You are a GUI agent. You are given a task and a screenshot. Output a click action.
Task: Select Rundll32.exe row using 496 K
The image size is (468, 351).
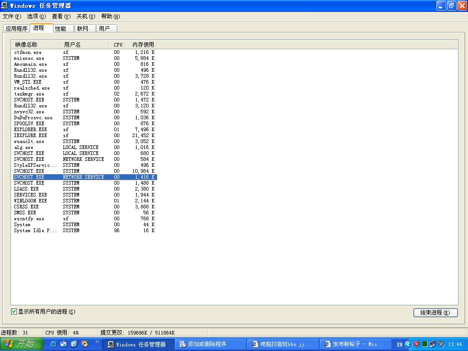[x=85, y=70]
